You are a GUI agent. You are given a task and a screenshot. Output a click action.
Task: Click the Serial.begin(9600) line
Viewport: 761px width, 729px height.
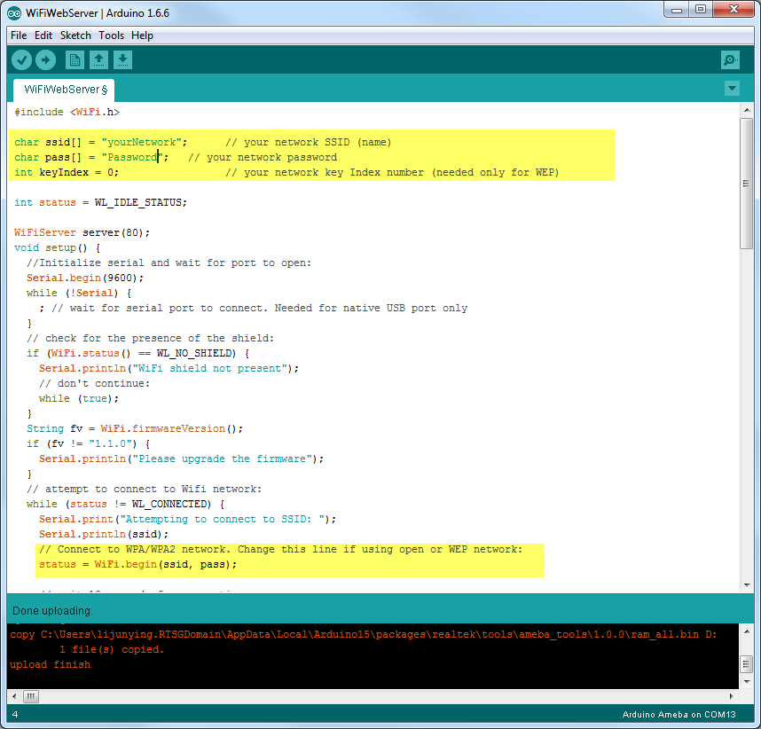tap(85, 278)
